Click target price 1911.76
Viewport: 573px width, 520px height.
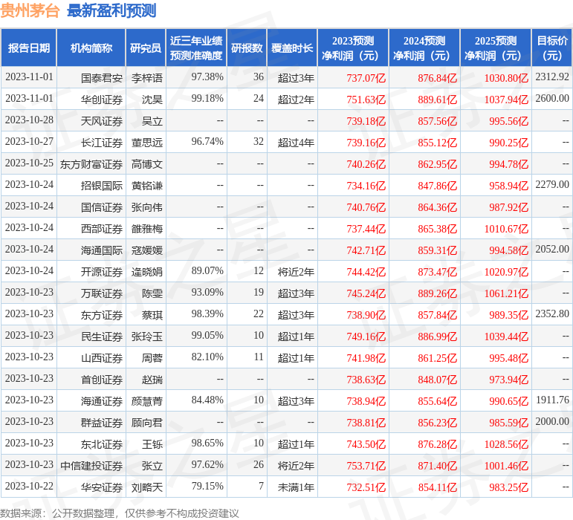click(552, 400)
